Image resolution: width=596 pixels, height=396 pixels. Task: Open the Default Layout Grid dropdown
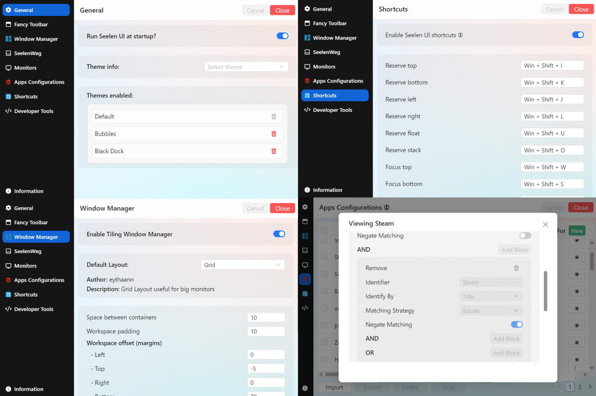(x=243, y=265)
